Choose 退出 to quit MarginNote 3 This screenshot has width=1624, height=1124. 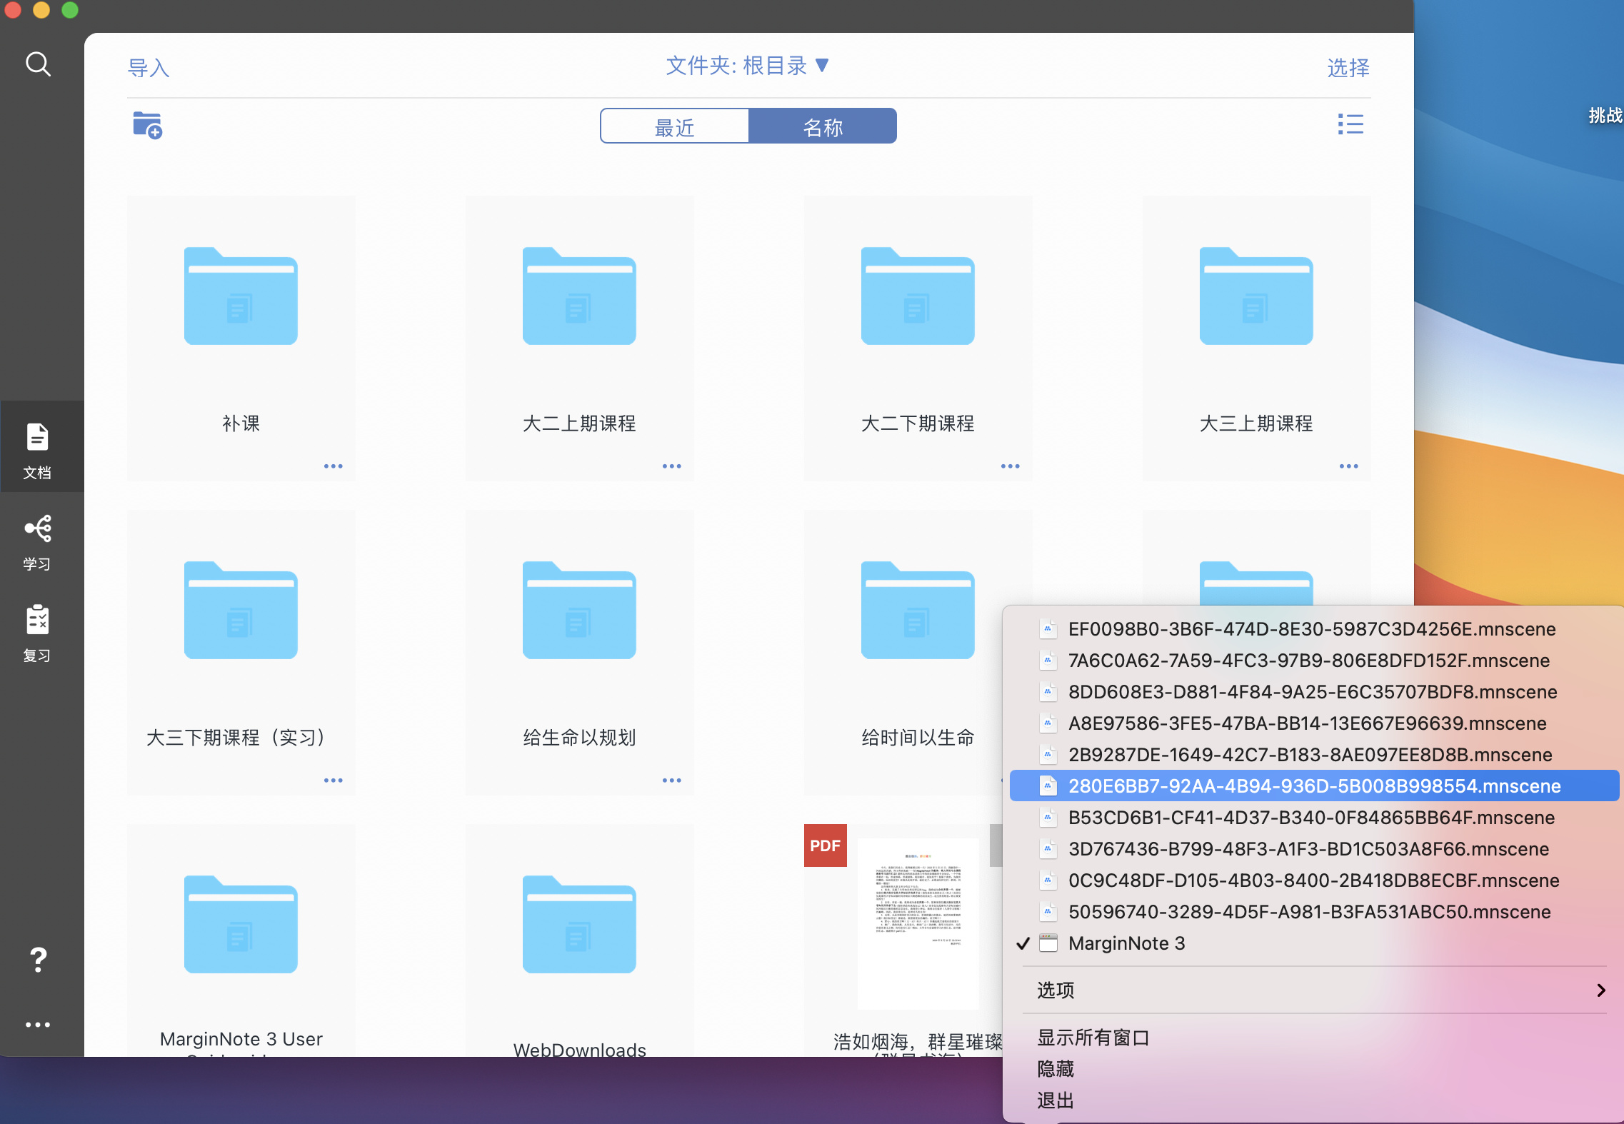point(1054,1100)
